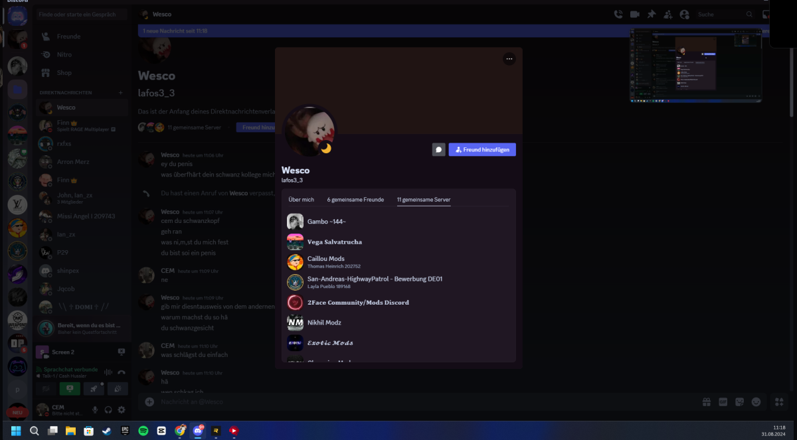The width and height of the screenshot is (797, 440).
Task: Open user settings gear icon
Action: pyautogui.click(x=122, y=409)
